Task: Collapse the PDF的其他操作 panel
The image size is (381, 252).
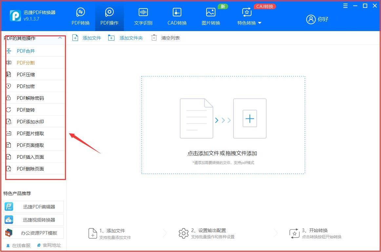Action: click(60, 38)
